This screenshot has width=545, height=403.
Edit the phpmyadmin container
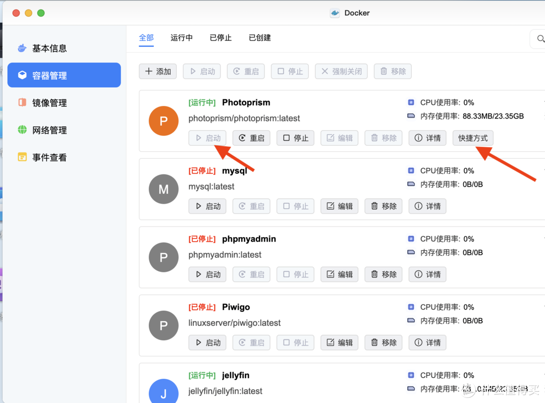tap(340, 274)
